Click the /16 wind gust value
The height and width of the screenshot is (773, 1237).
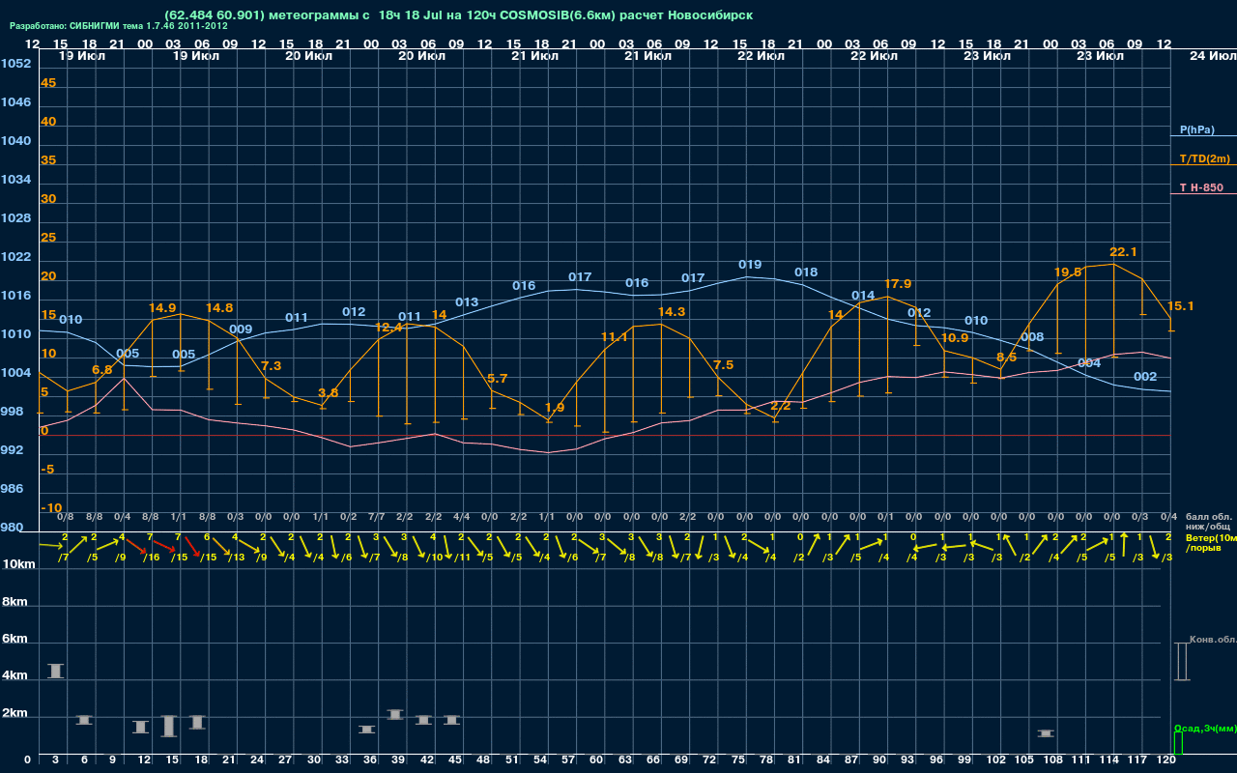(x=152, y=558)
